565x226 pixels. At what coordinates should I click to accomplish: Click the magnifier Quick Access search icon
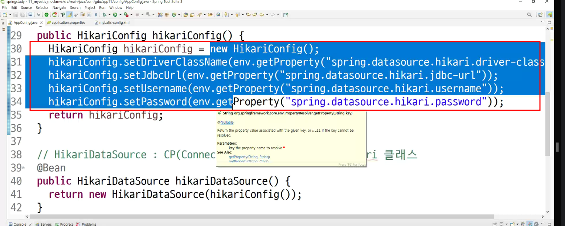(529, 14)
